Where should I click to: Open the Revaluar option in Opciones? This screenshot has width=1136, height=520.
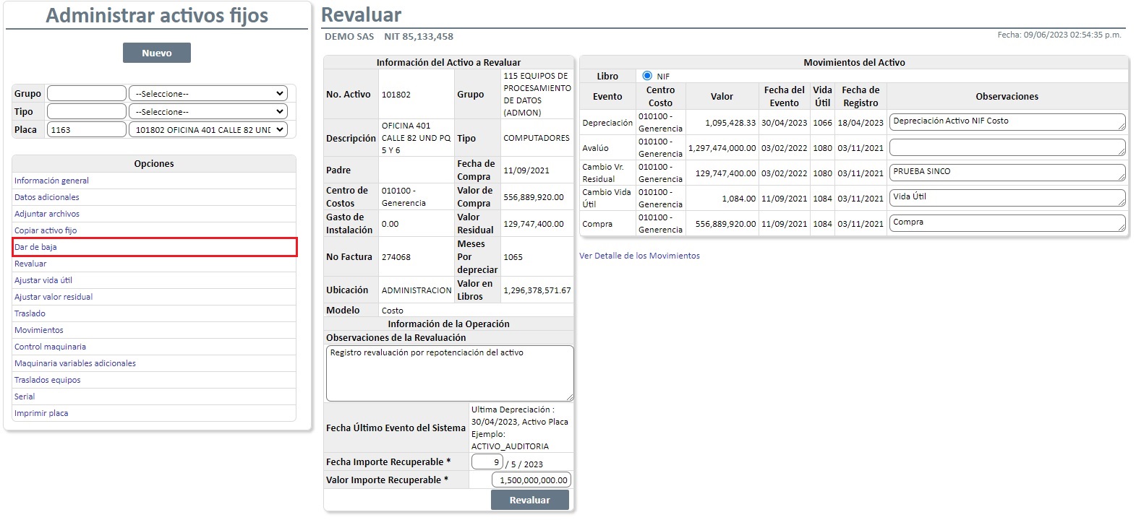[30, 264]
